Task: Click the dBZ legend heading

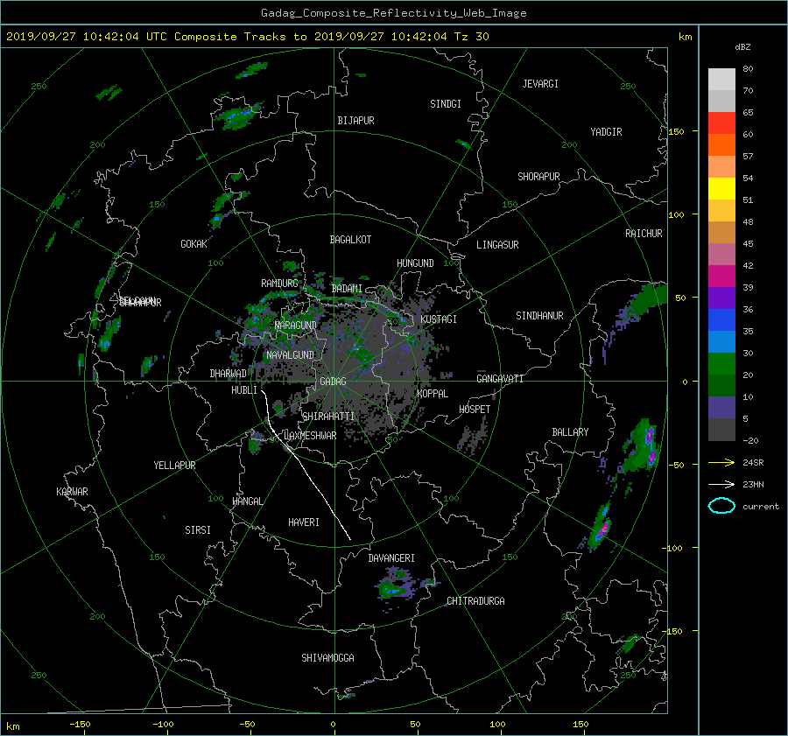Action: point(742,47)
